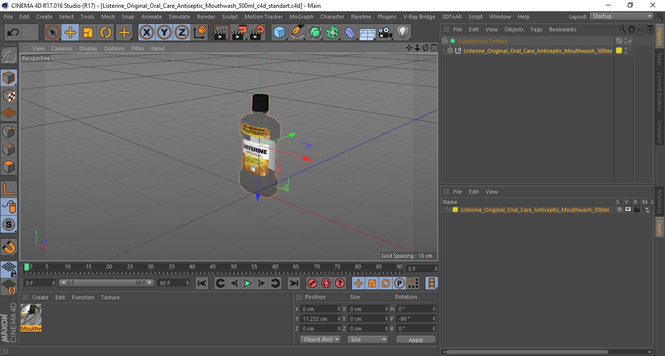Select the Live Selection tool
Image resolution: width=665 pixels, height=356 pixels.
(53, 33)
